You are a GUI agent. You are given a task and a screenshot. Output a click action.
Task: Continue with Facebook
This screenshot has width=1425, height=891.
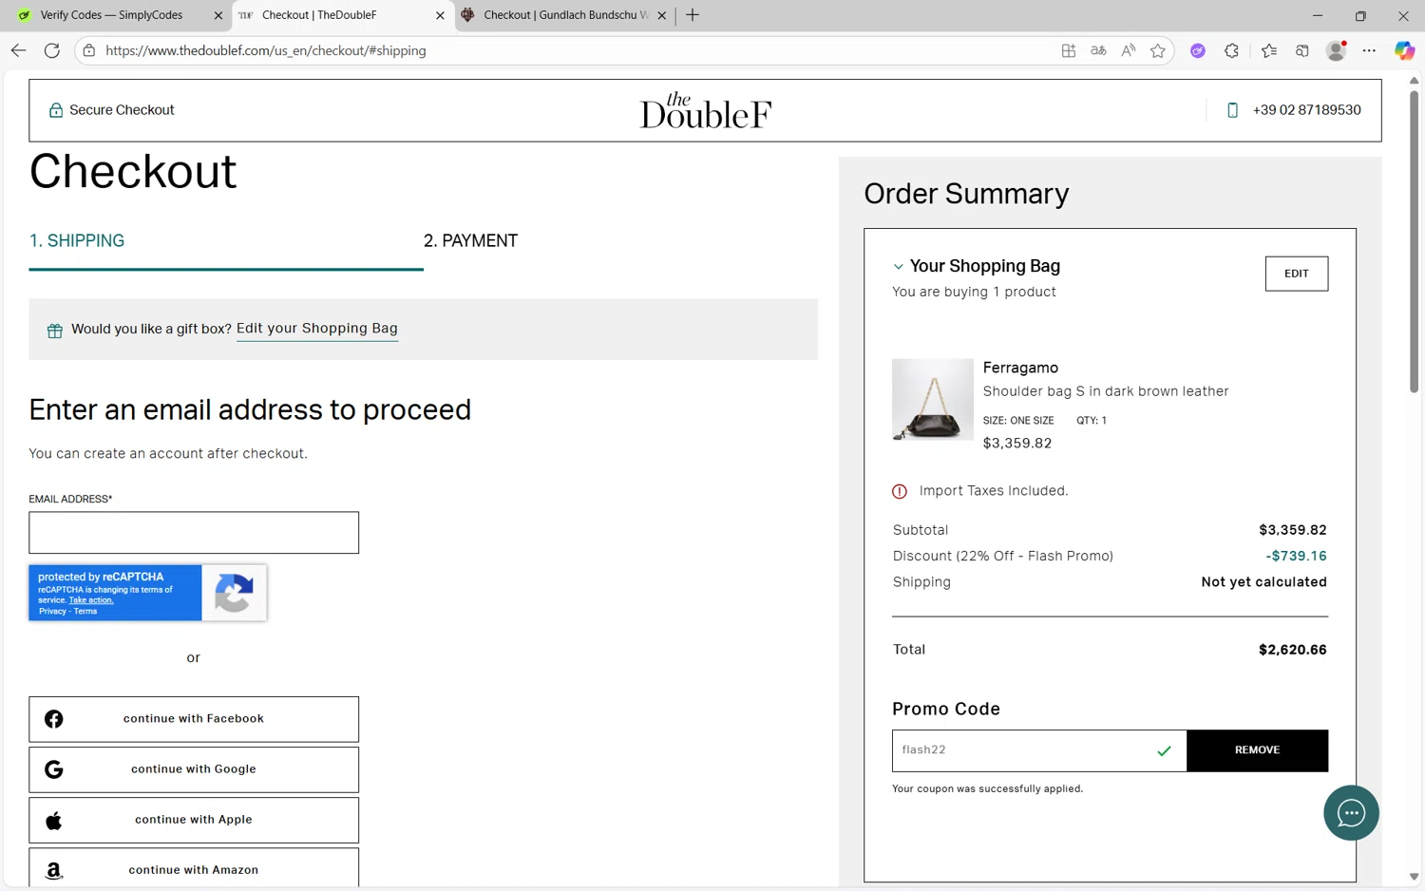(x=194, y=719)
